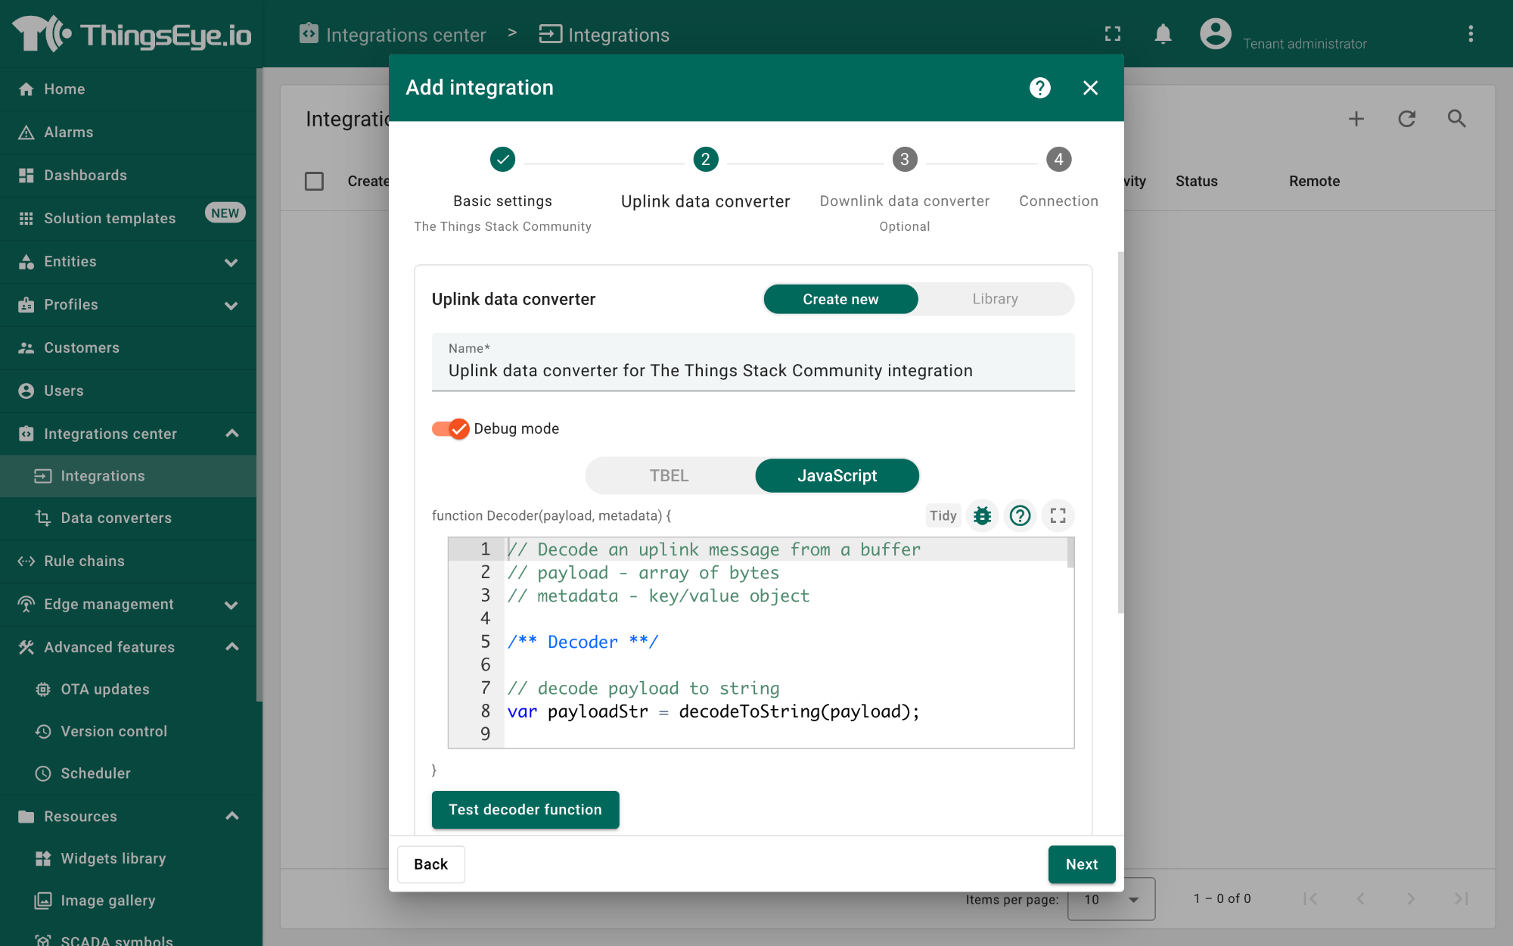This screenshot has width=1513, height=946.
Task: Click the expand/fullscreen editor icon
Action: [x=1057, y=515]
